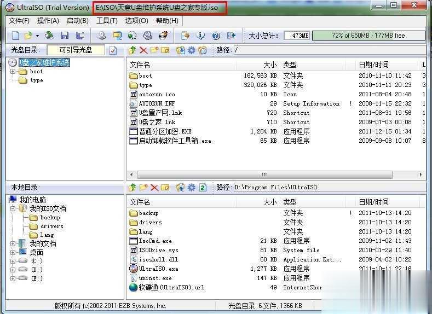Click the New folder icon in local toolbar
The width and height of the screenshot is (432, 314).
click(143, 188)
